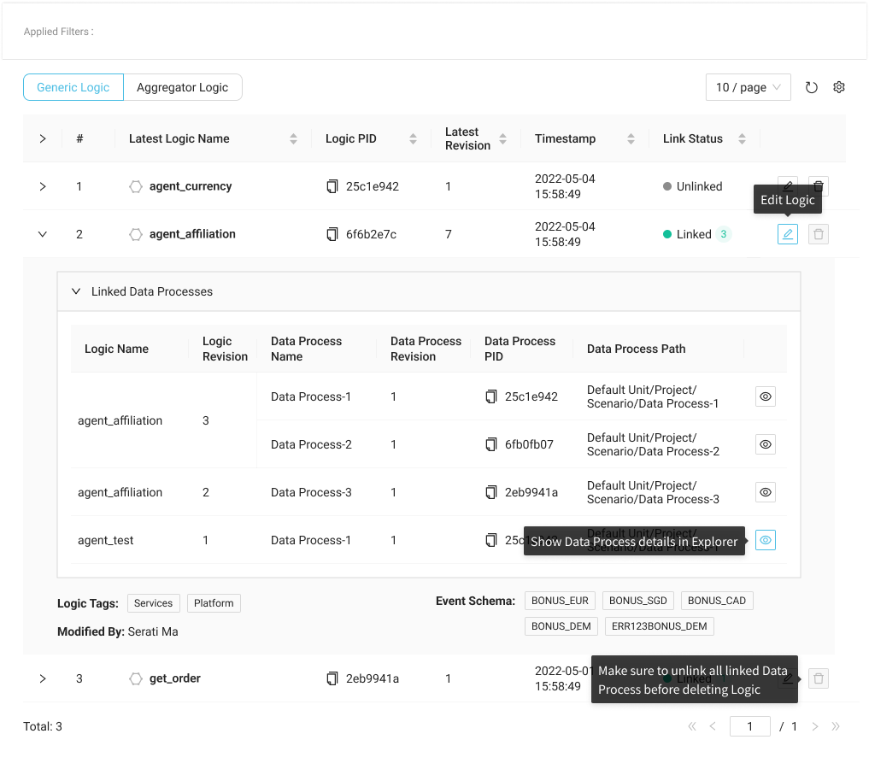Click the refresh icon next to page size
The image size is (869, 769).
click(812, 87)
